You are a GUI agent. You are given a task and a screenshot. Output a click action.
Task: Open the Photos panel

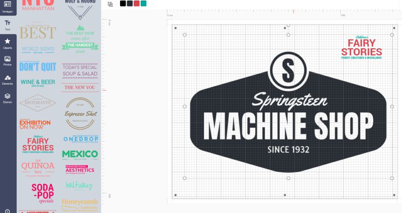pyautogui.click(x=8, y=61)
